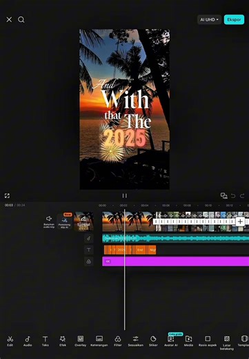Screen dimensions: 249x359
Task: Open the Filter tool in bottom toolbar
Action: [118, 341]
